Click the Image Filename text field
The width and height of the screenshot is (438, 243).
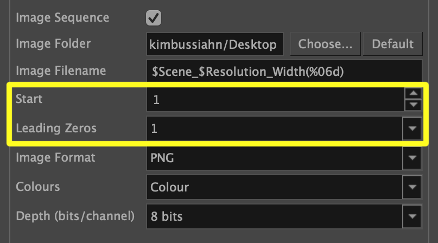pos(284,72)
